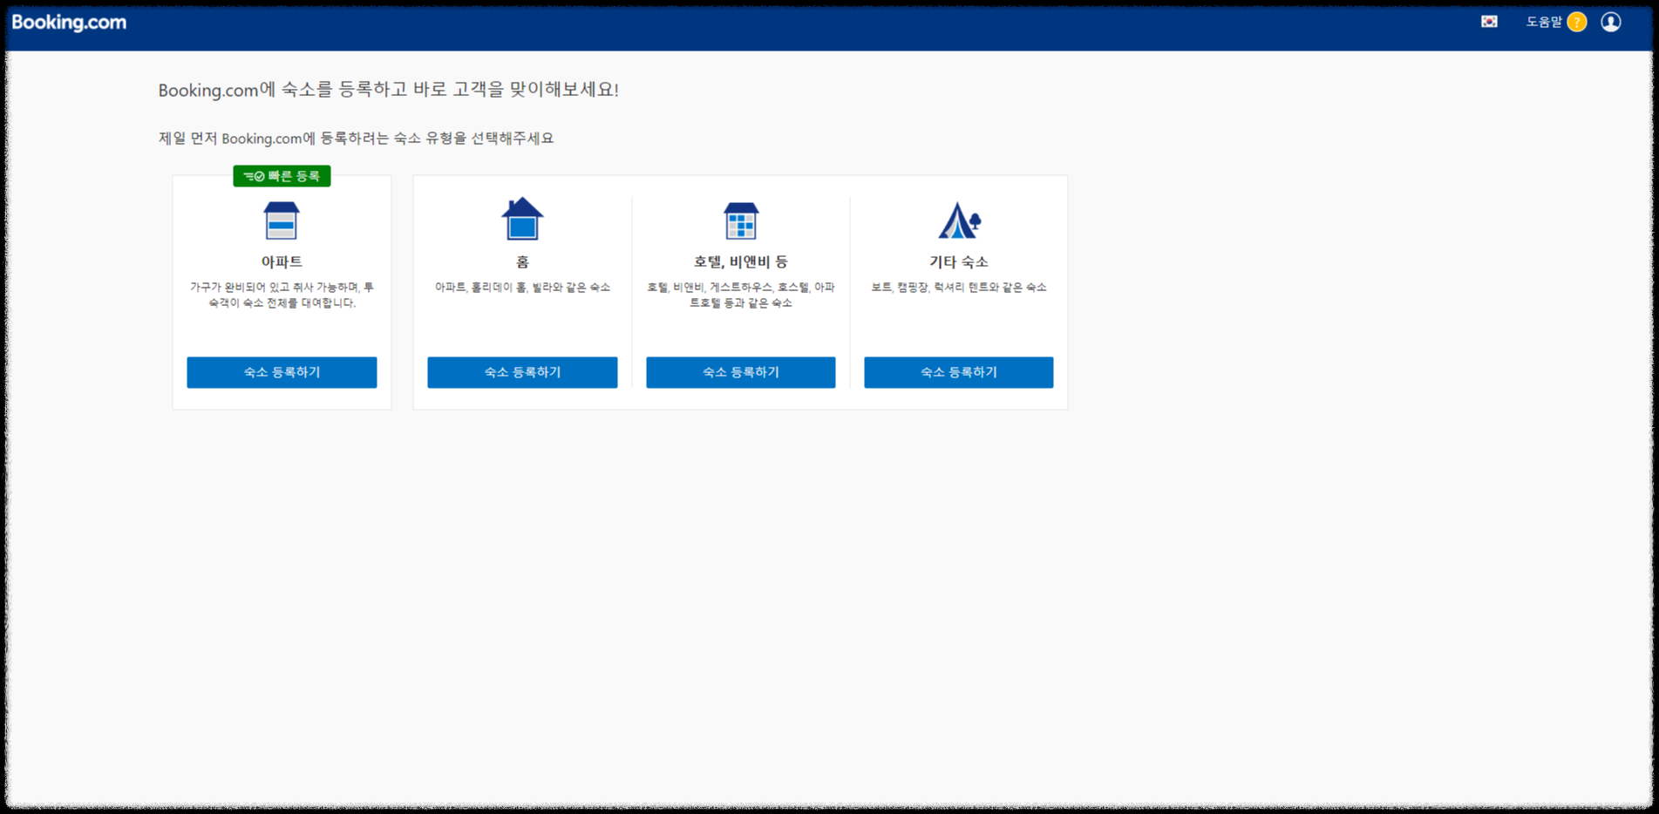Register a property under 홈 card
This screenshot has height=814, width=1659.
pos(522,372)
